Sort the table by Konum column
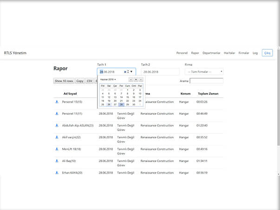280x210 pixels. coord(186,94)
